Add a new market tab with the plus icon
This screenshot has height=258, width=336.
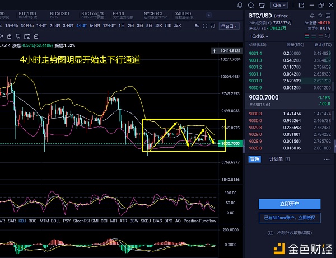[209, 15]
